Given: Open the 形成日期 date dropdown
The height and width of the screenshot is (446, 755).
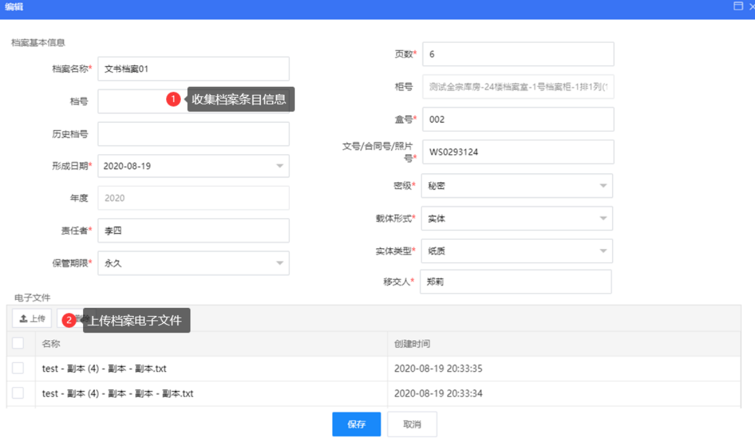Looking at the screenshot, I should pos(279,166).
